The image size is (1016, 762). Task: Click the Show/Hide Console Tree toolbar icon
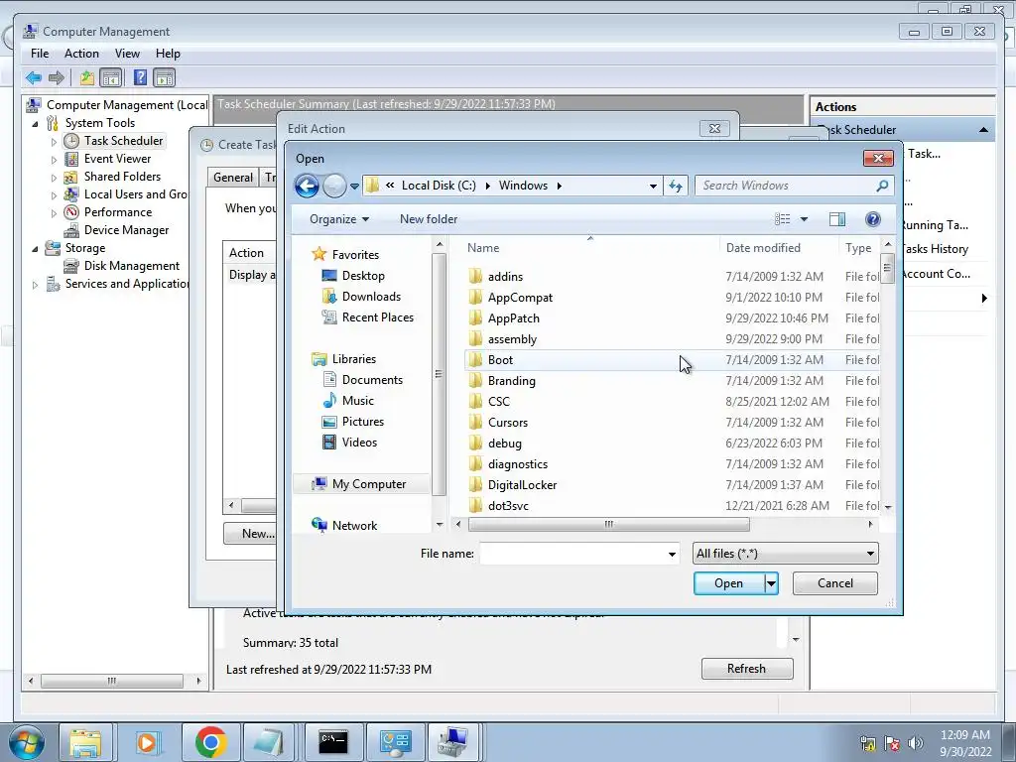[x=111, y=78]
